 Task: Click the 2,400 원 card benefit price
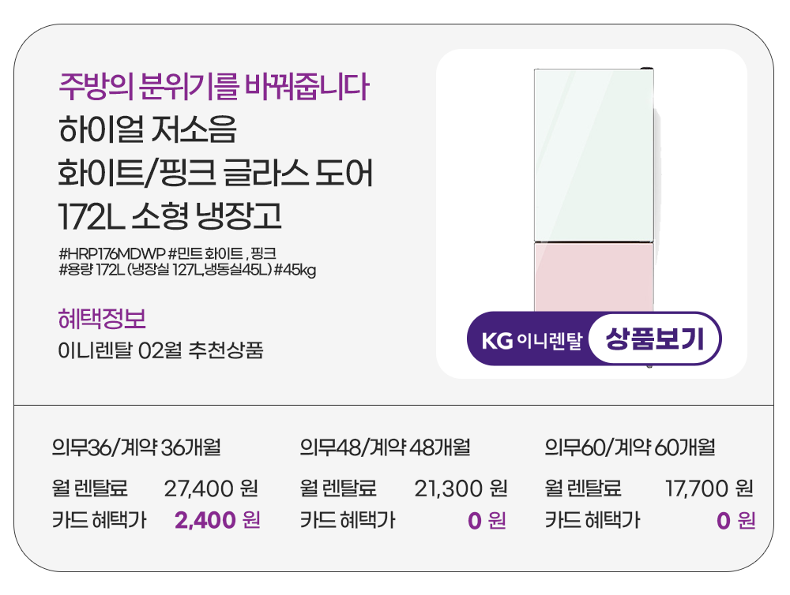click(x=217, y=521)
